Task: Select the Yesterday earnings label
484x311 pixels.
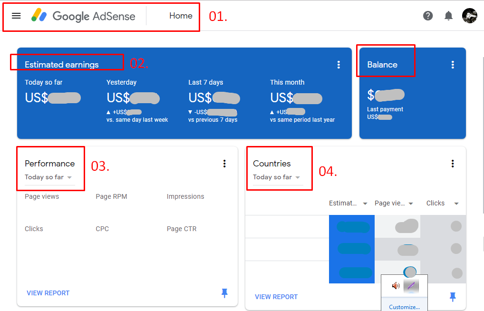Action: [121, 82]
